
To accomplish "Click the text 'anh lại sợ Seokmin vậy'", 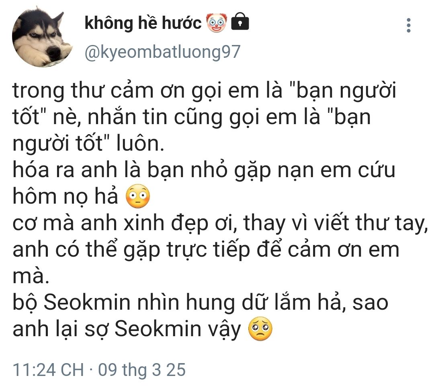I will point(127,329).
